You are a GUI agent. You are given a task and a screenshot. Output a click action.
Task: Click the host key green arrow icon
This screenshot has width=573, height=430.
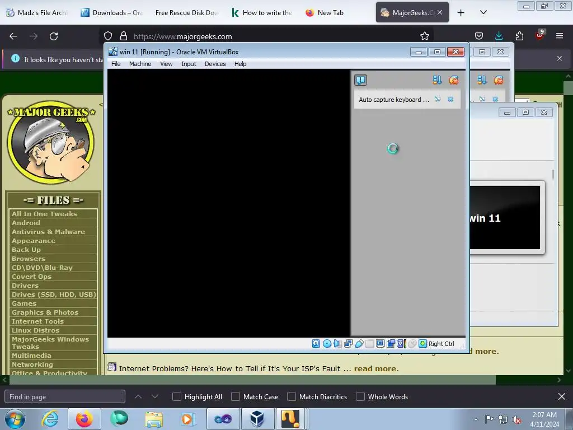[423, 344]
